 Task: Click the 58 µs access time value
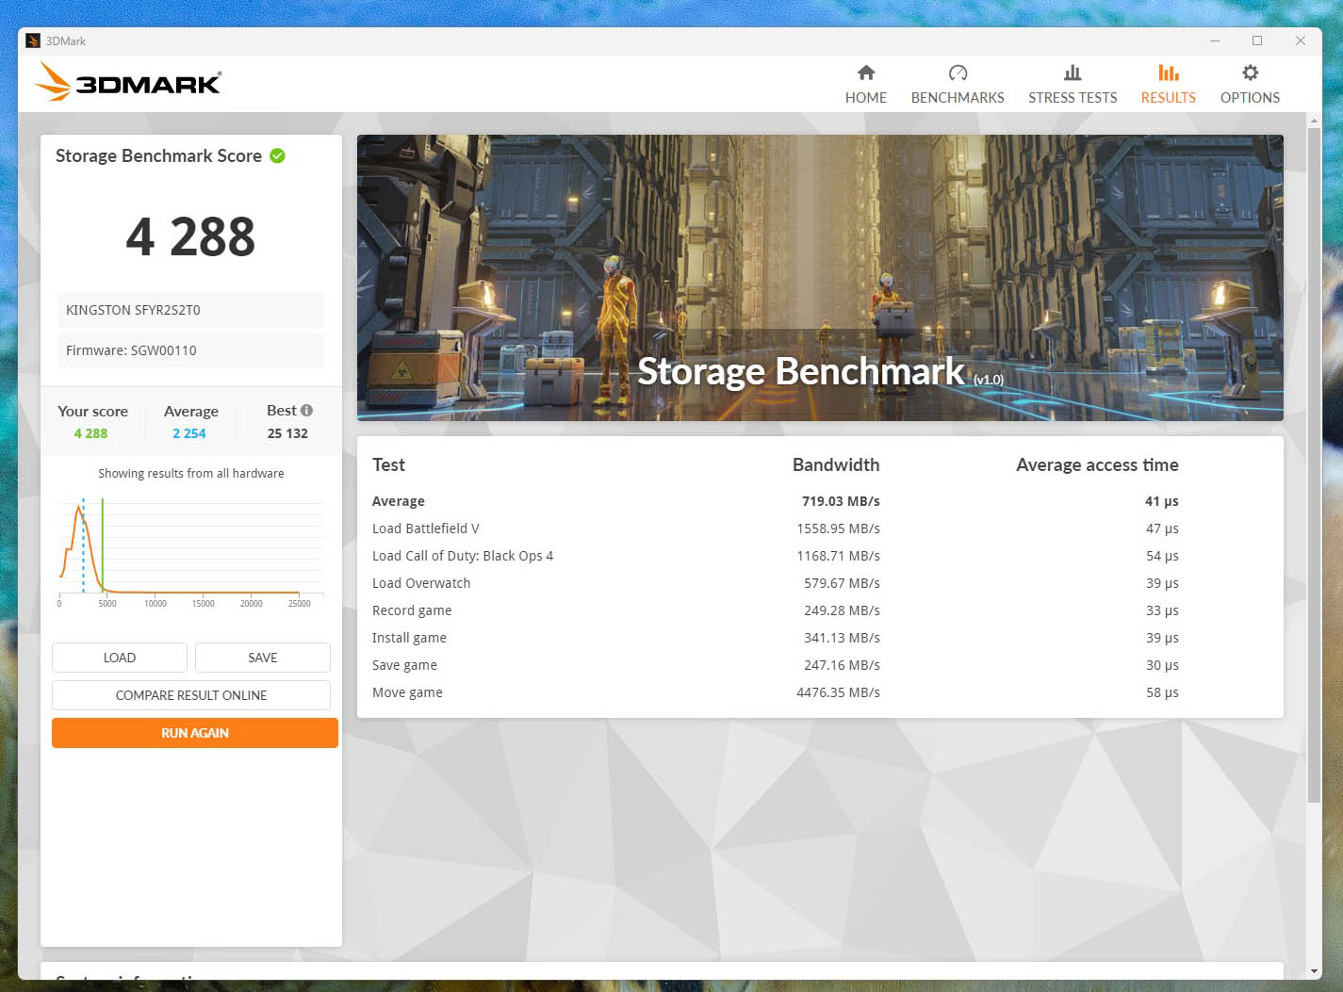[1162, 692]
